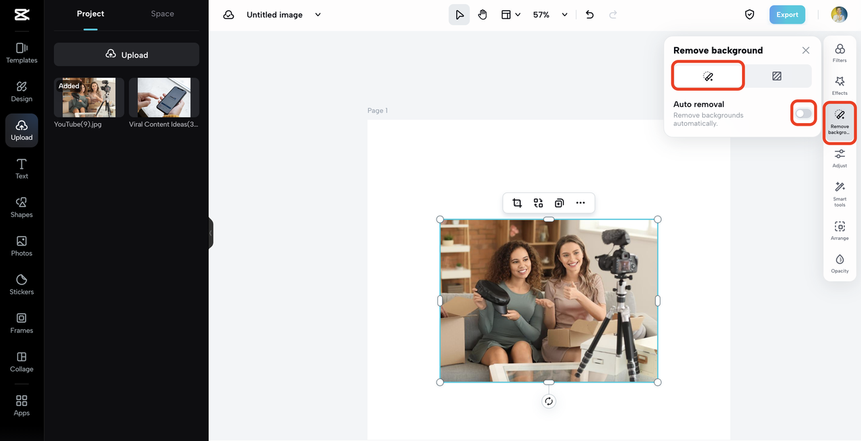Duplicate the selected image
Viewport: 861px width, 441px height.
(x=559, y=203)
